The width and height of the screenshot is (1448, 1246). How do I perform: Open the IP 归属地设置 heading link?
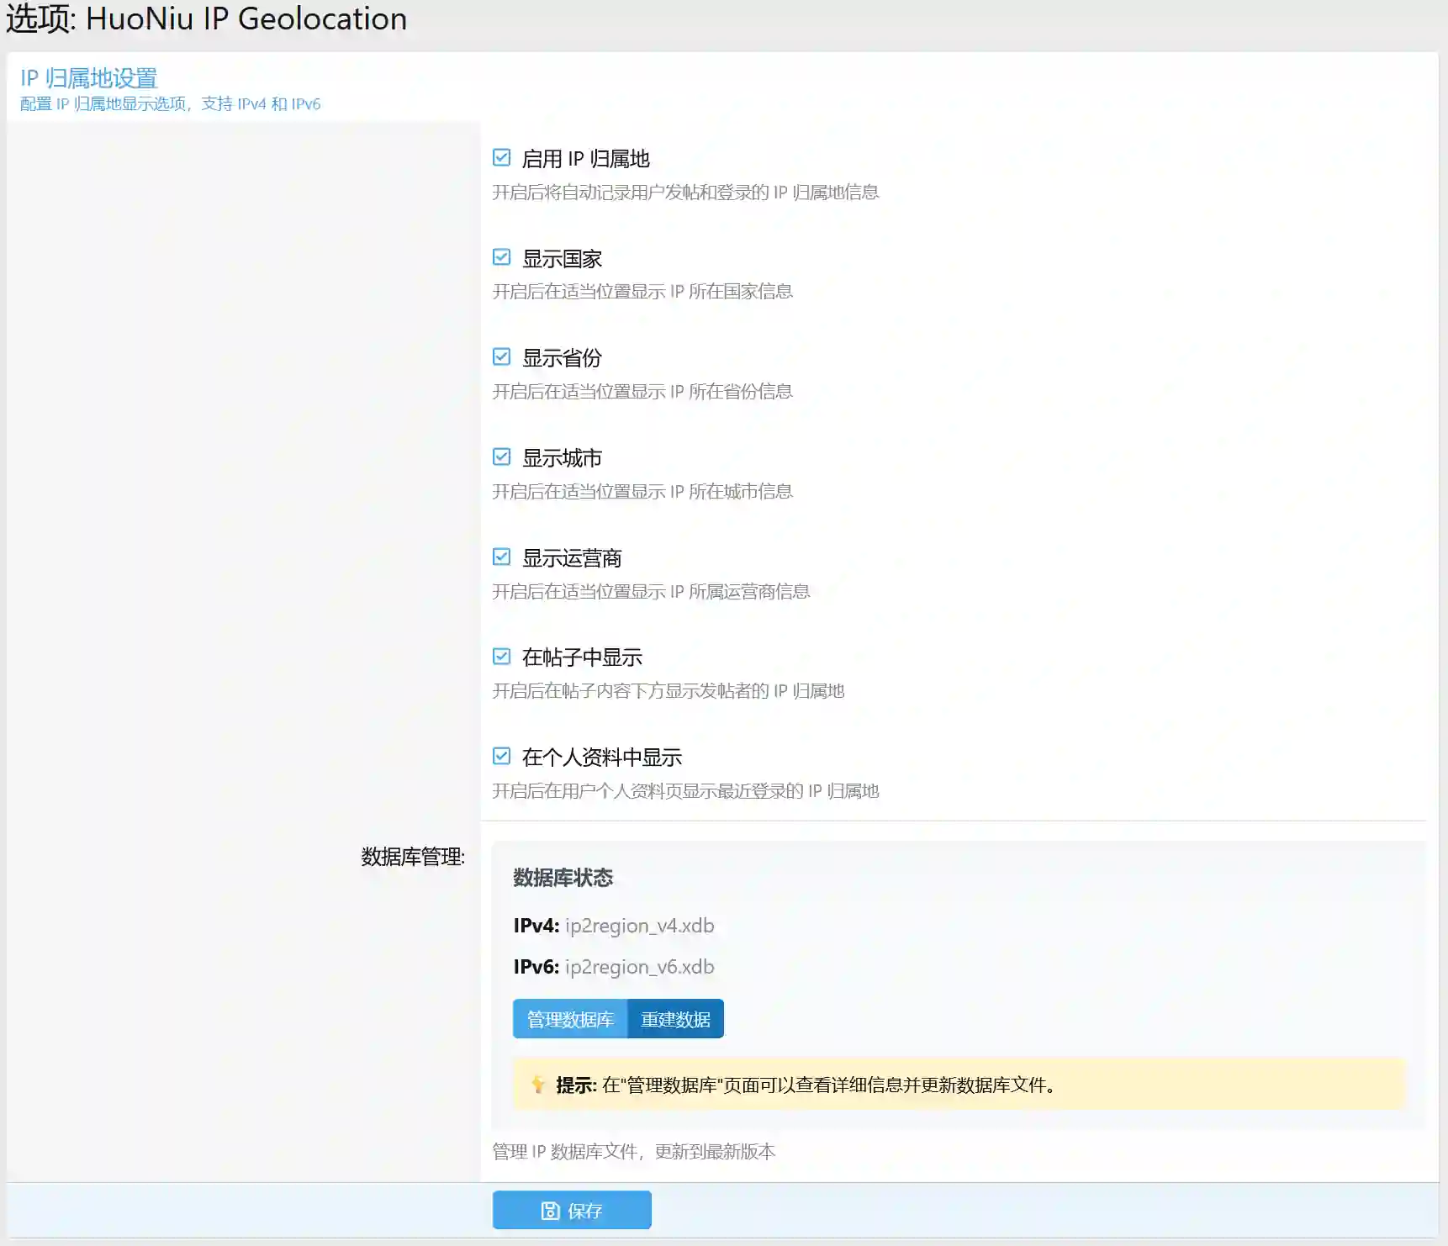tap(89, 78)
